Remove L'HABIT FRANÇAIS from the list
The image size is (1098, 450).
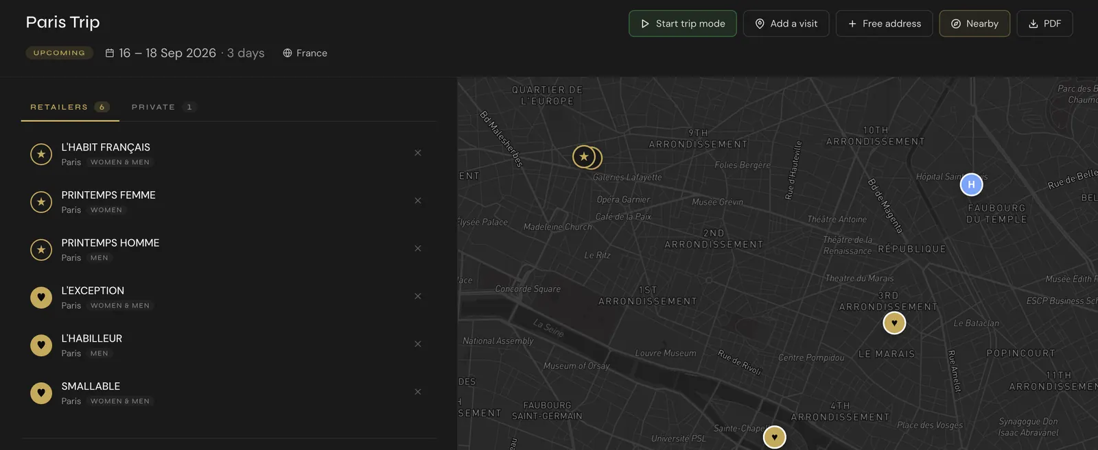418,153
